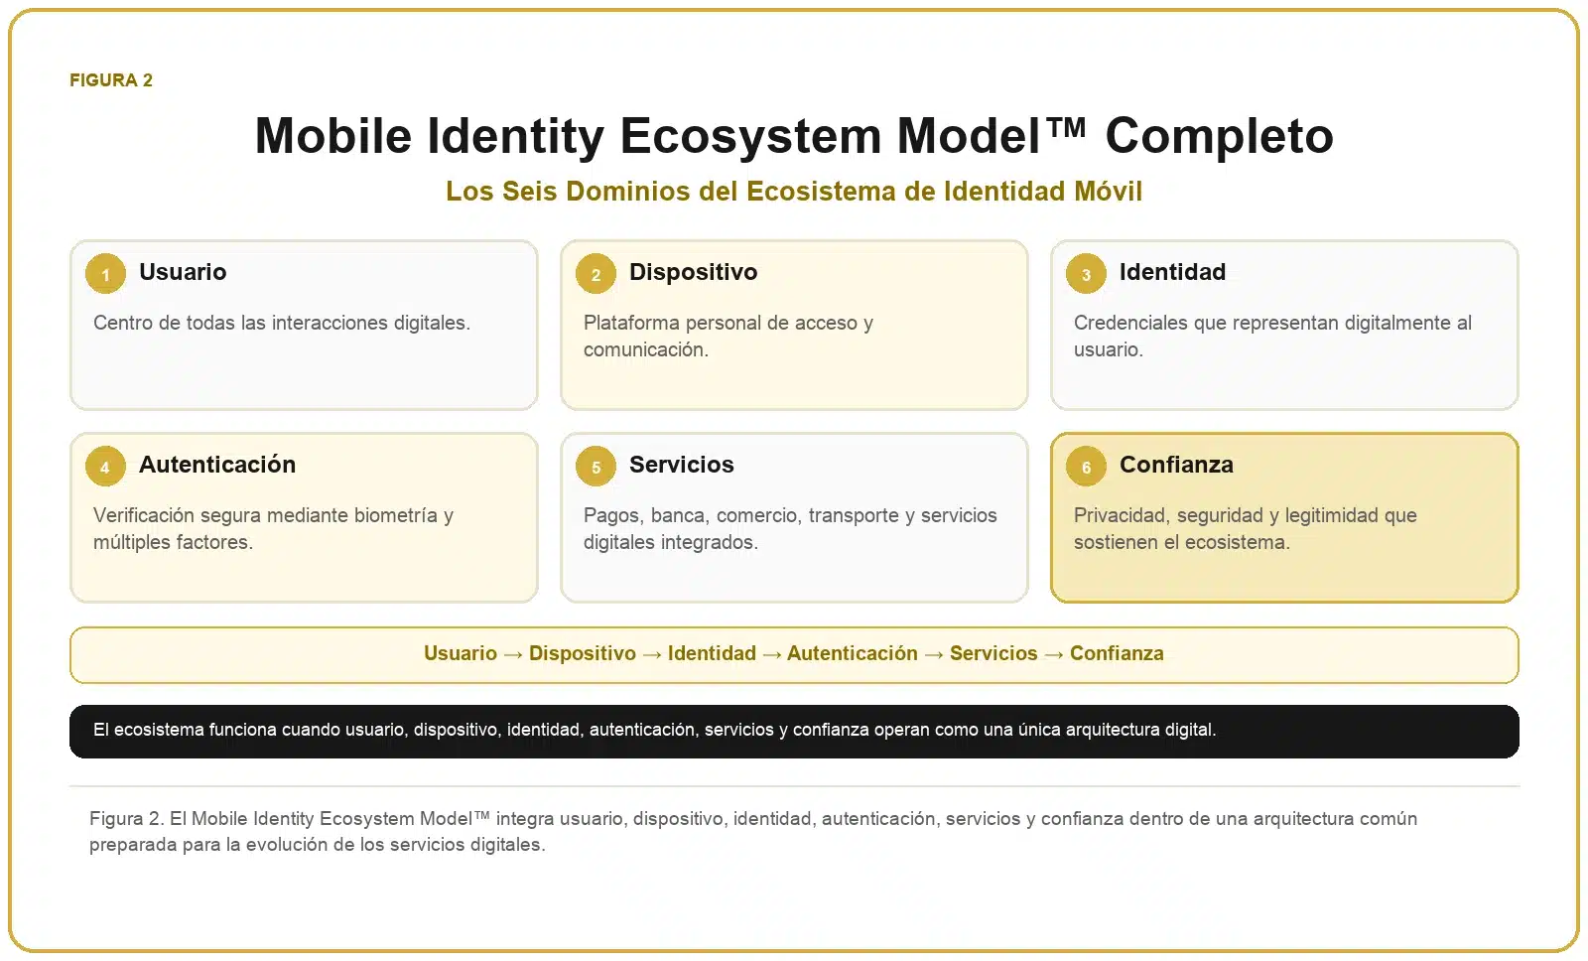
Task: Click the description starting "Verificación segura mediante biometría"
Action: (273, 528)
